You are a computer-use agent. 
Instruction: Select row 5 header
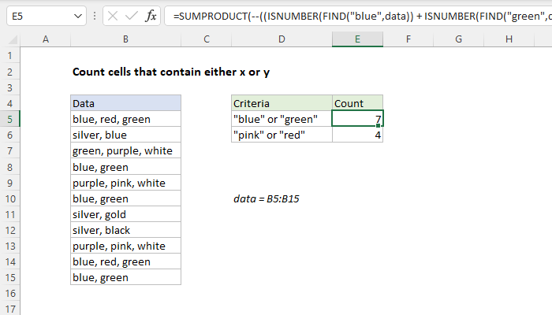point(9,119)
